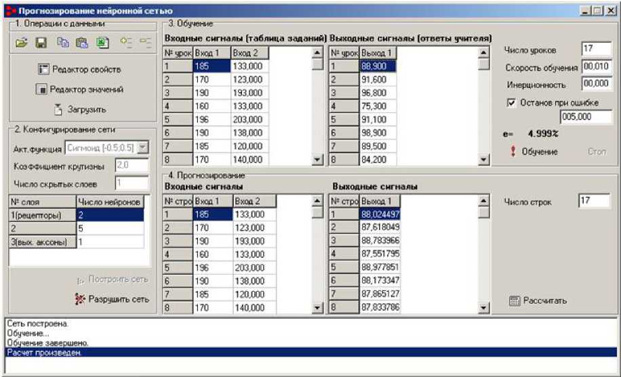621x377 pixels.
Task: Select training output cell 96,800
Action: [x=378, y=93]
